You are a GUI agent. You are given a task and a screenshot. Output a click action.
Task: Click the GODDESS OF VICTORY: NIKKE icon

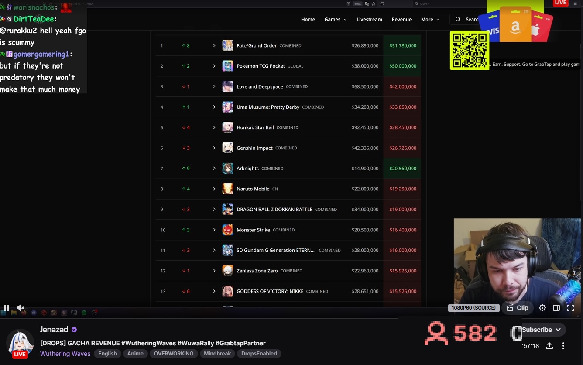click(x=228, y=291)
